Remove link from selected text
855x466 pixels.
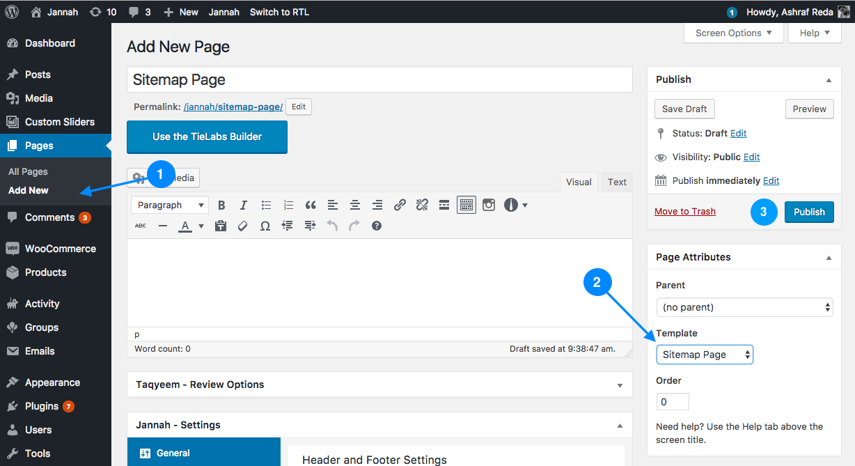(422, 205)
